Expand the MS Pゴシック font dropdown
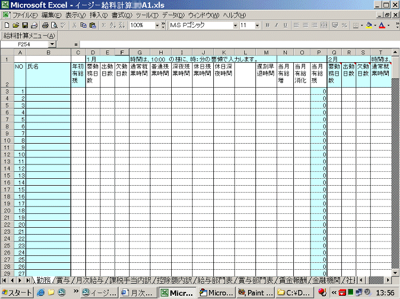Image resolution: width=400 pixels, height=299 pixels. [235, 25]
